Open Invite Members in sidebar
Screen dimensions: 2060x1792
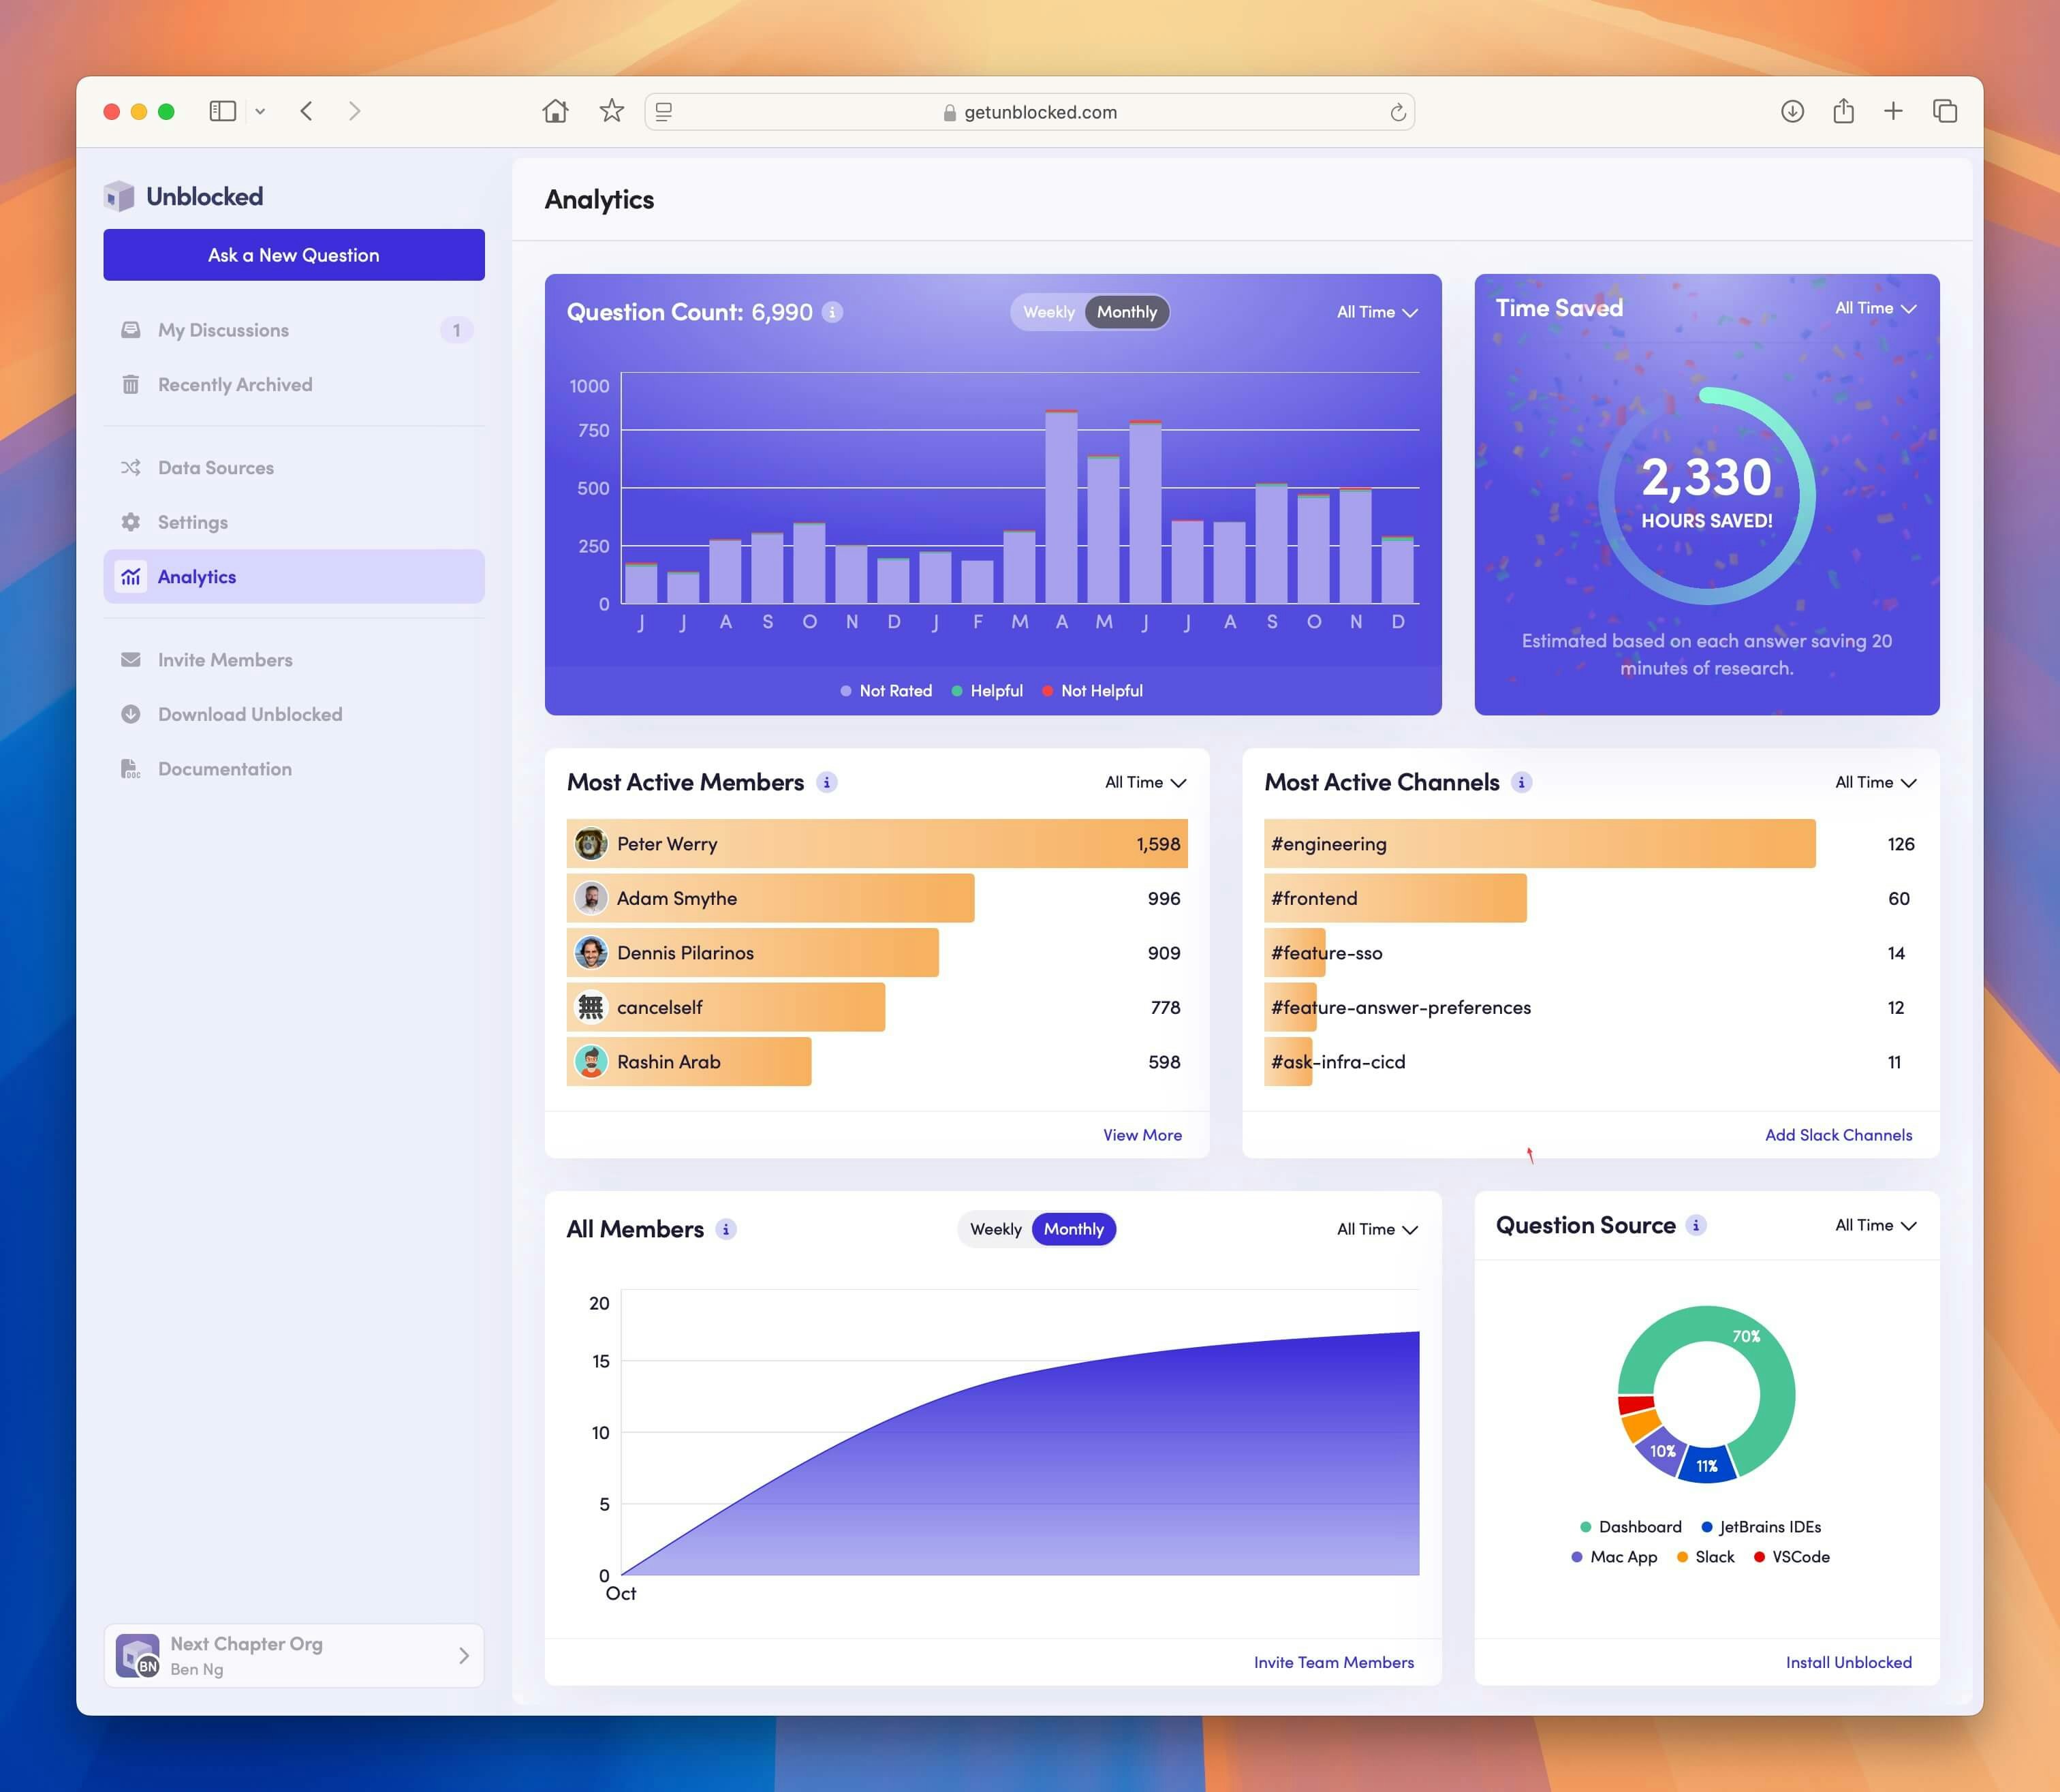tap(294, 660)
